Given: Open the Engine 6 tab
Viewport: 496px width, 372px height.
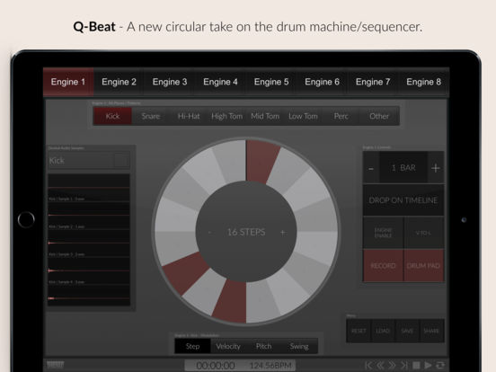Looking at the screenshot, I should 322,82.
